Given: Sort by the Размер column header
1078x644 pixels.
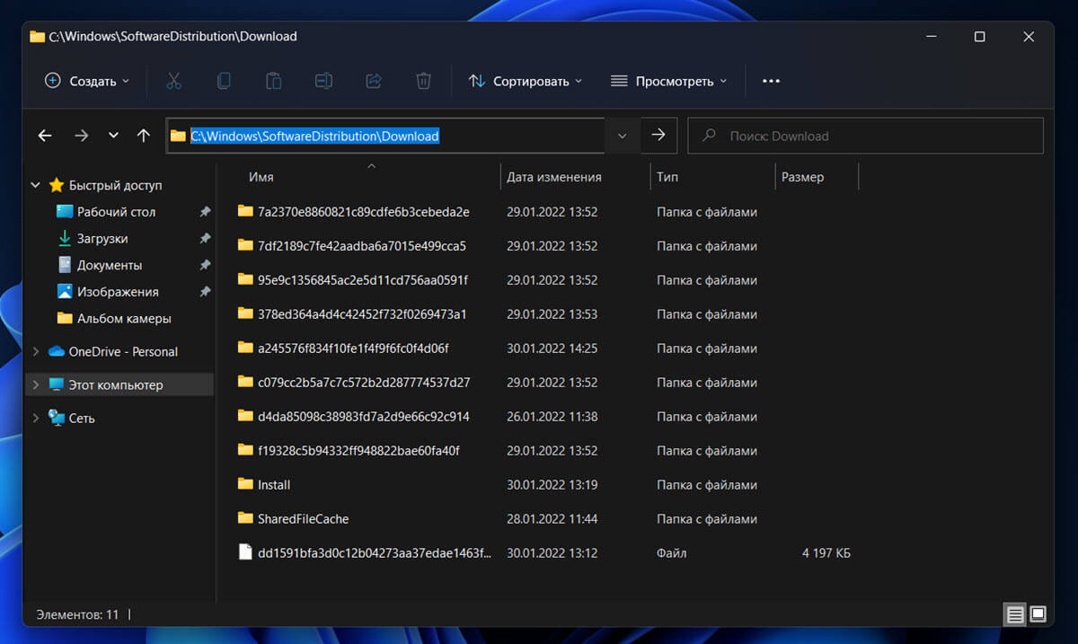Looking at the screenshot, I should (x=817, y=177).
